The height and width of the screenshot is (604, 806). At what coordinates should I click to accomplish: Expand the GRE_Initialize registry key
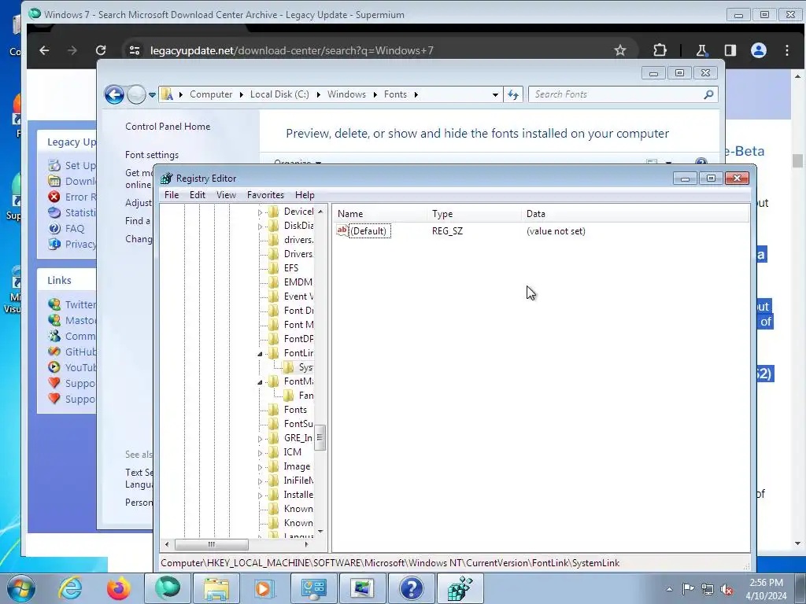260,439
